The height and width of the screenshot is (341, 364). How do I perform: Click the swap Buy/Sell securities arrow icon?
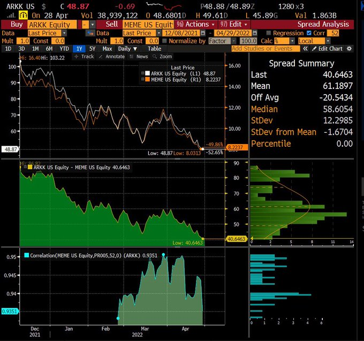[x=90, y=33]
